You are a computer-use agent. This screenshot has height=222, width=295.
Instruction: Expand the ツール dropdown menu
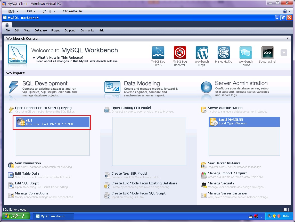point(49,11)
